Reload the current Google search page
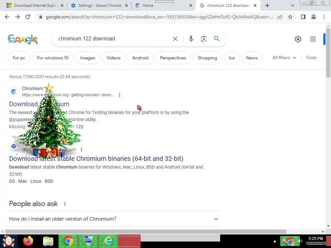The image size is (331, 248). [x=28, y=17]
